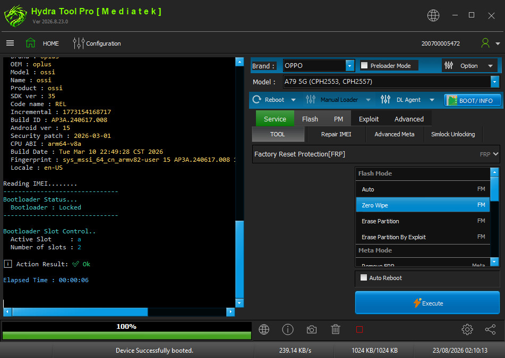Open the Manual Loader dropdown arrow
Viewport: 505px width, 358px height.
point(368,100)
